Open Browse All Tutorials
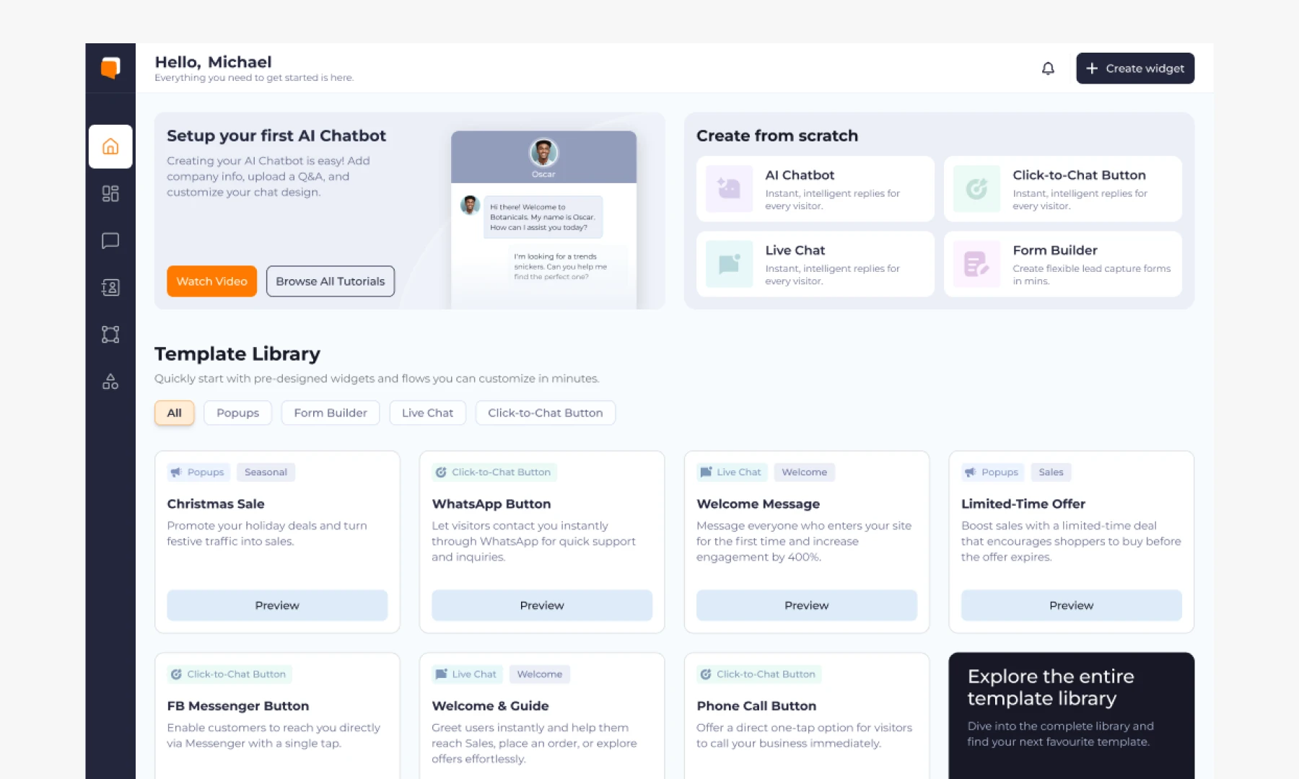Viewport: 1299px width, 779px height. 331,281
